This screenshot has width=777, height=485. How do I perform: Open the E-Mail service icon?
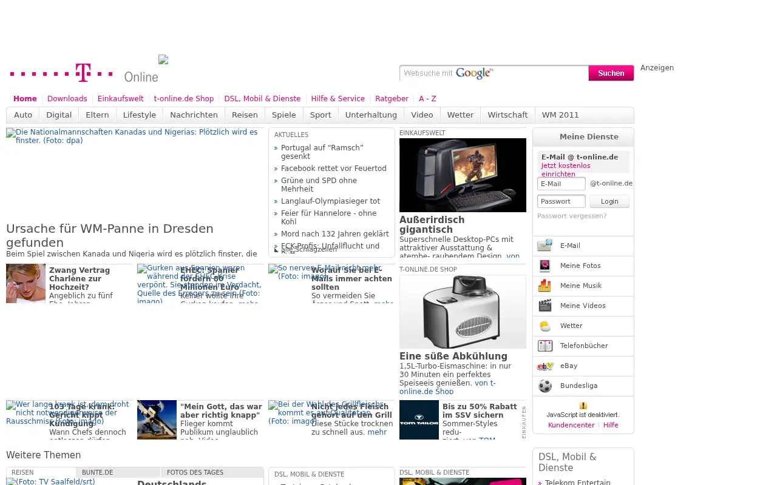(x=545, y=246)
